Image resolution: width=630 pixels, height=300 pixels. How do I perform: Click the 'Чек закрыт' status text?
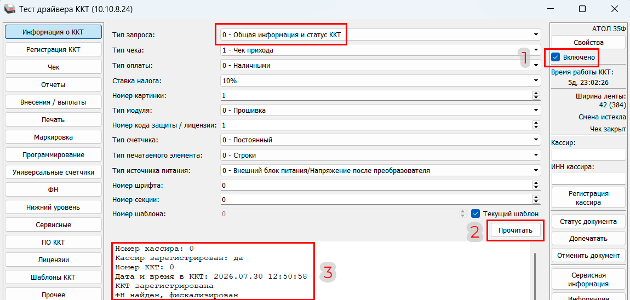coord(608,129)
